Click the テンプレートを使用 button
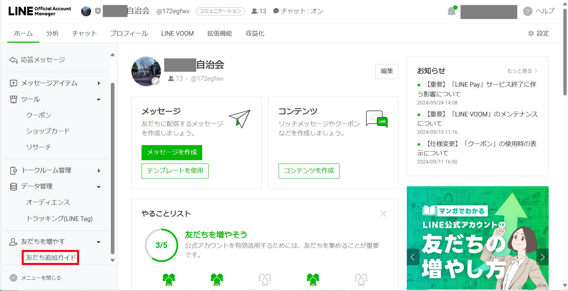 [175, 171]
